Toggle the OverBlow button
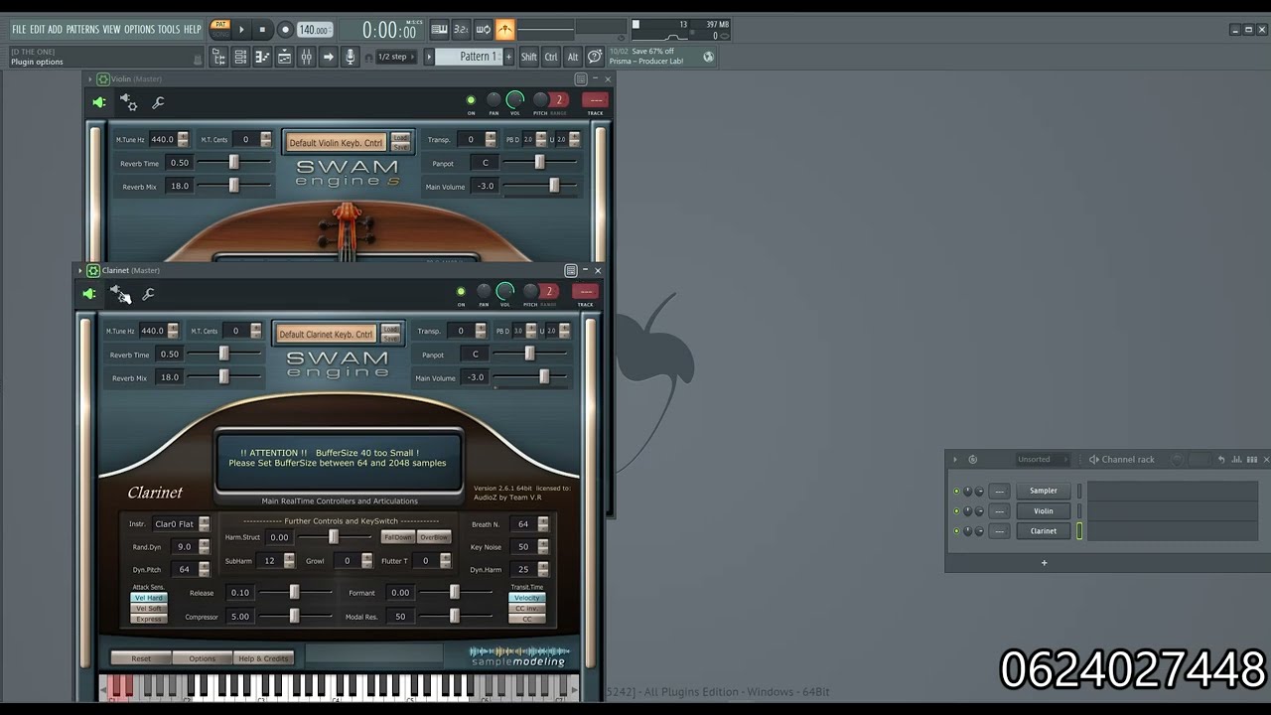1271x715 pixels. tap(434, 537)
